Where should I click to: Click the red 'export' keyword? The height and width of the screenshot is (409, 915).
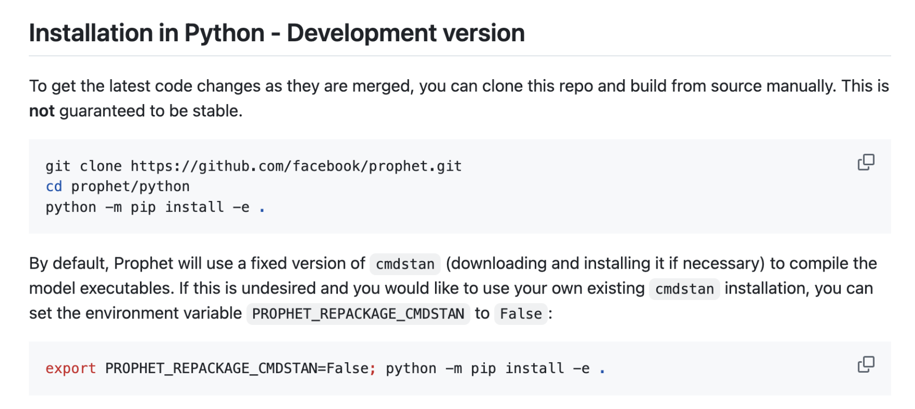point(70,369)
